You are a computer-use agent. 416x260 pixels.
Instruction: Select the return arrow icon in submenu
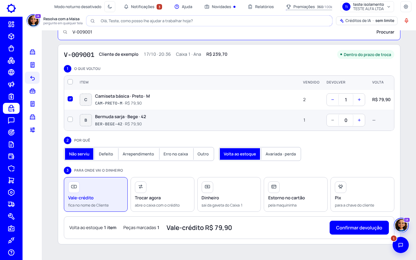[x=32, y=78]
